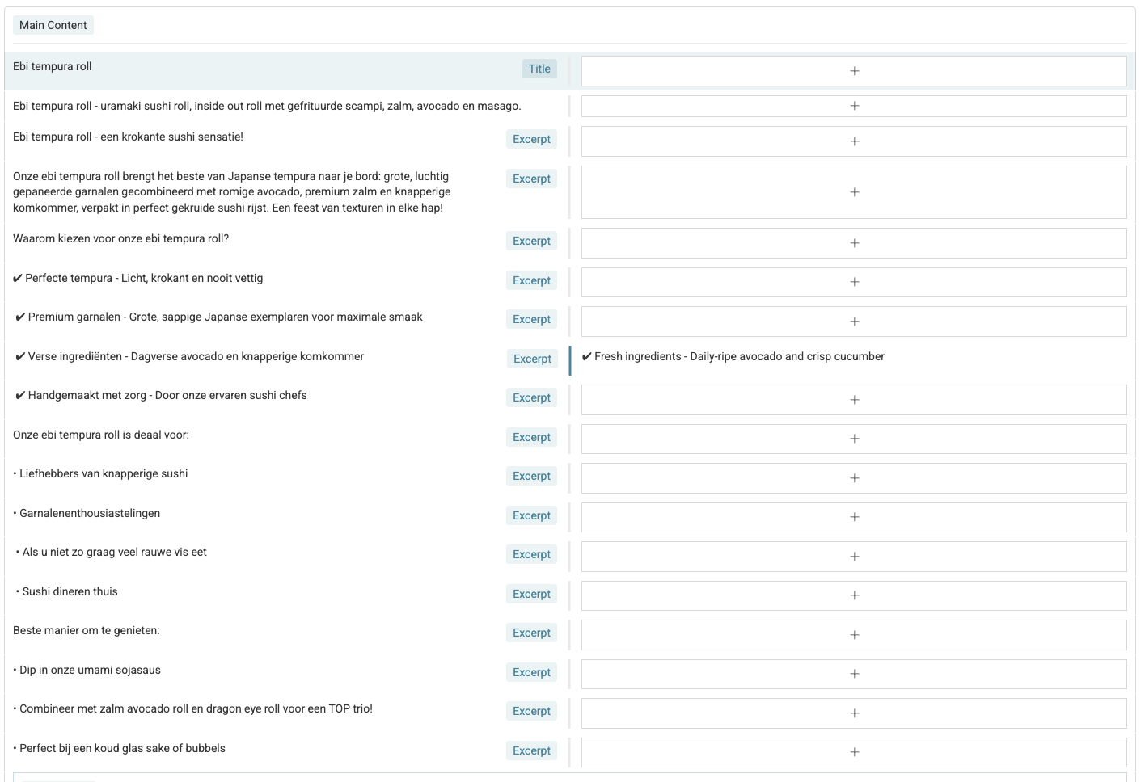Add translation for 'Als u niet zo graag veel rauwe vis eet'
The width and height of the screenshot is (1145, 782).
[854, 557]
